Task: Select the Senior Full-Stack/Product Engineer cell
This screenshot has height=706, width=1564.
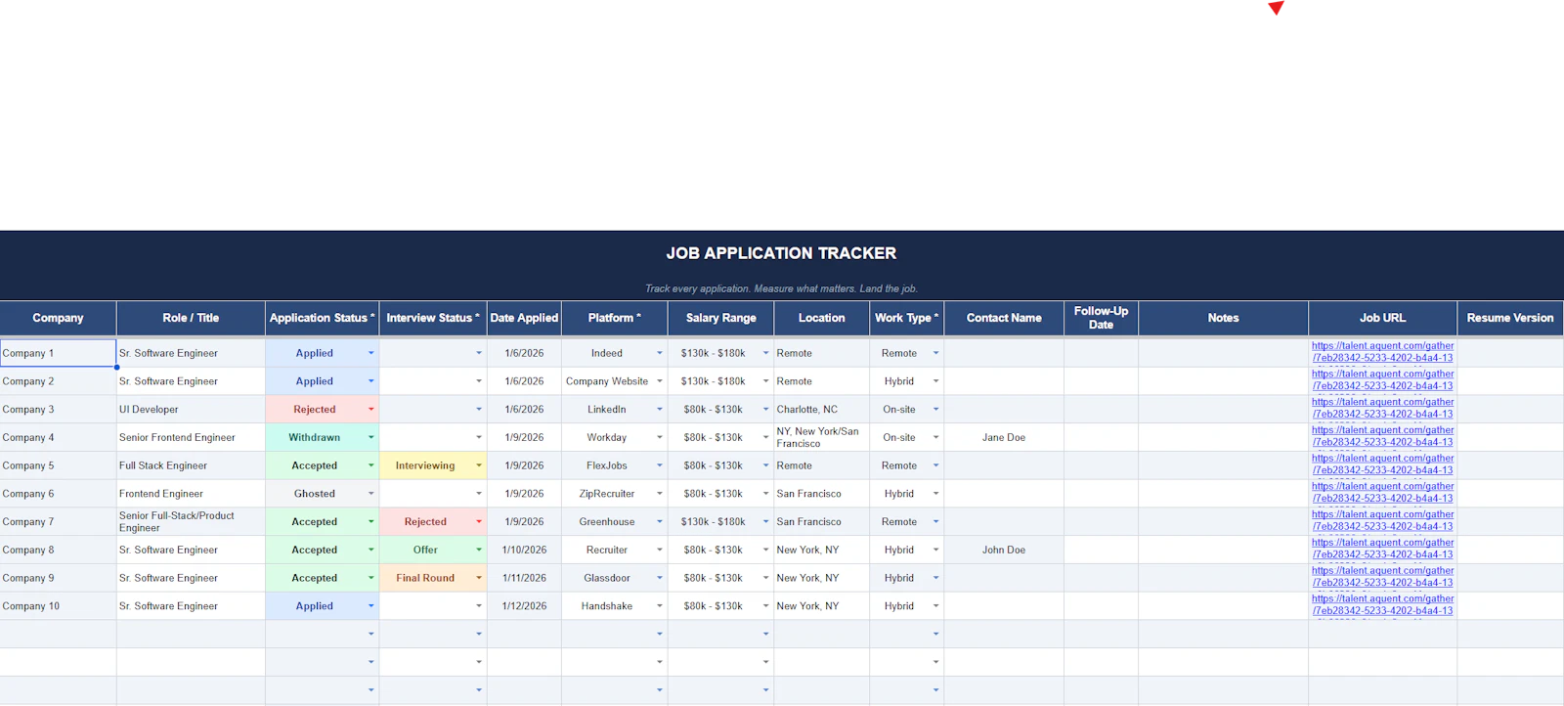Action: [x=191, y=522]
